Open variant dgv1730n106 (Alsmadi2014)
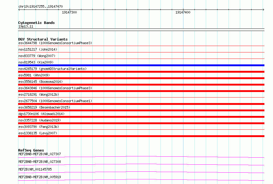The image size is (273, 184). coord(41,114)
